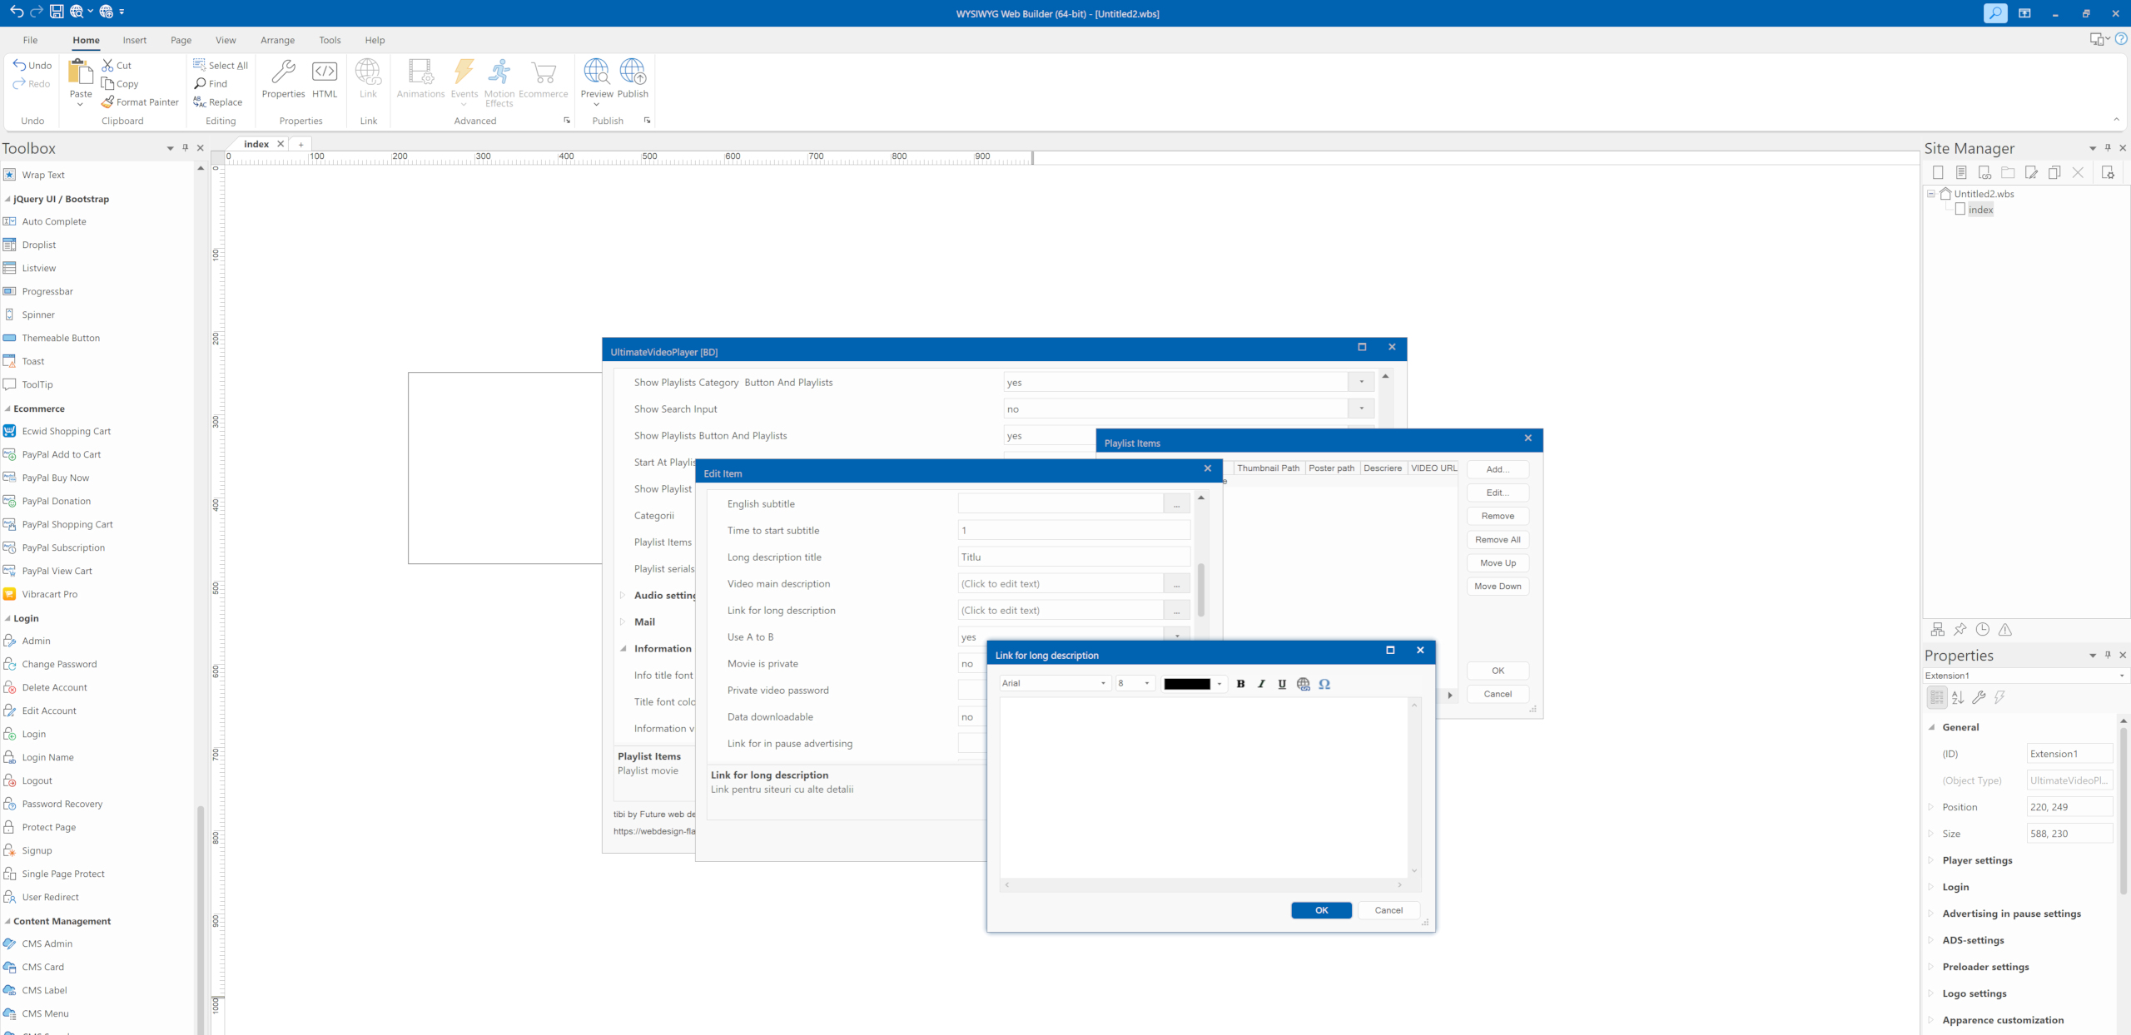This screenshot has width=2131, height=1035.
Task: Click Move Up in Playlist Items
Action: tap(1498, 562)
